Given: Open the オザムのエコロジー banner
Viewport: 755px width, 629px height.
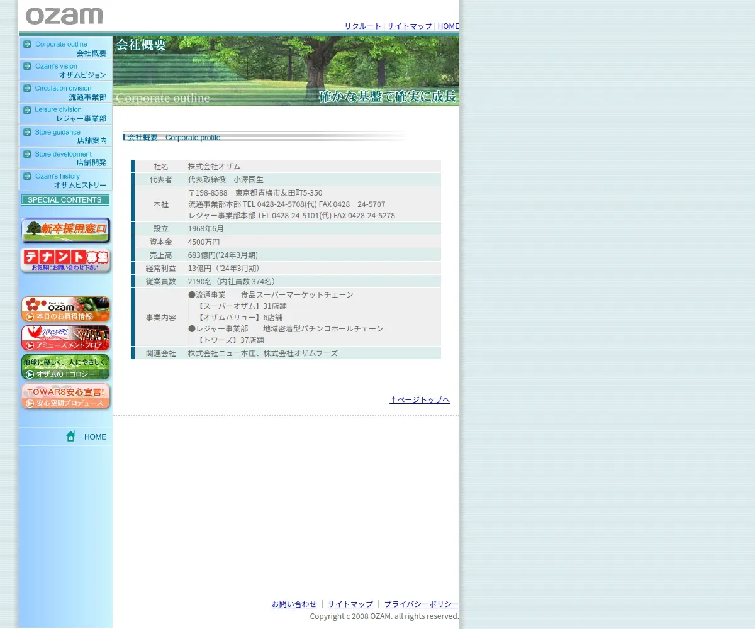Looking at the screenshot, I should click(65, 367).
